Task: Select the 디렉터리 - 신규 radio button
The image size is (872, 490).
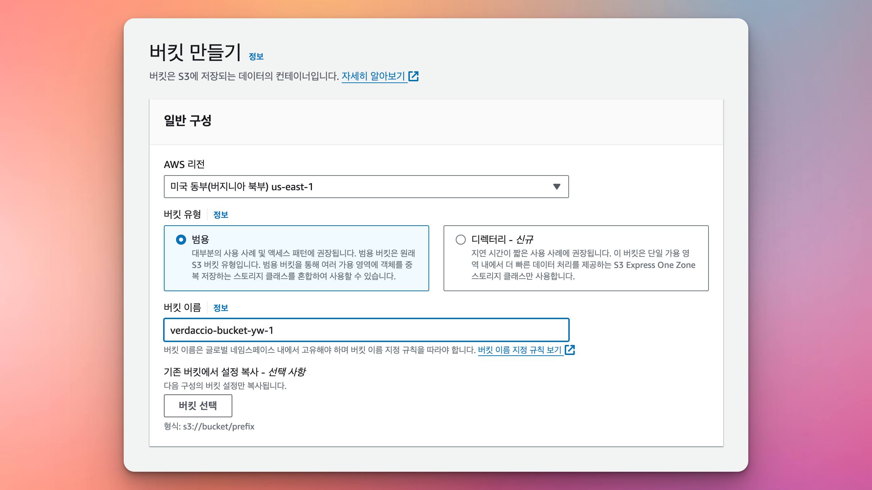Action: click(x=461, y=240)
